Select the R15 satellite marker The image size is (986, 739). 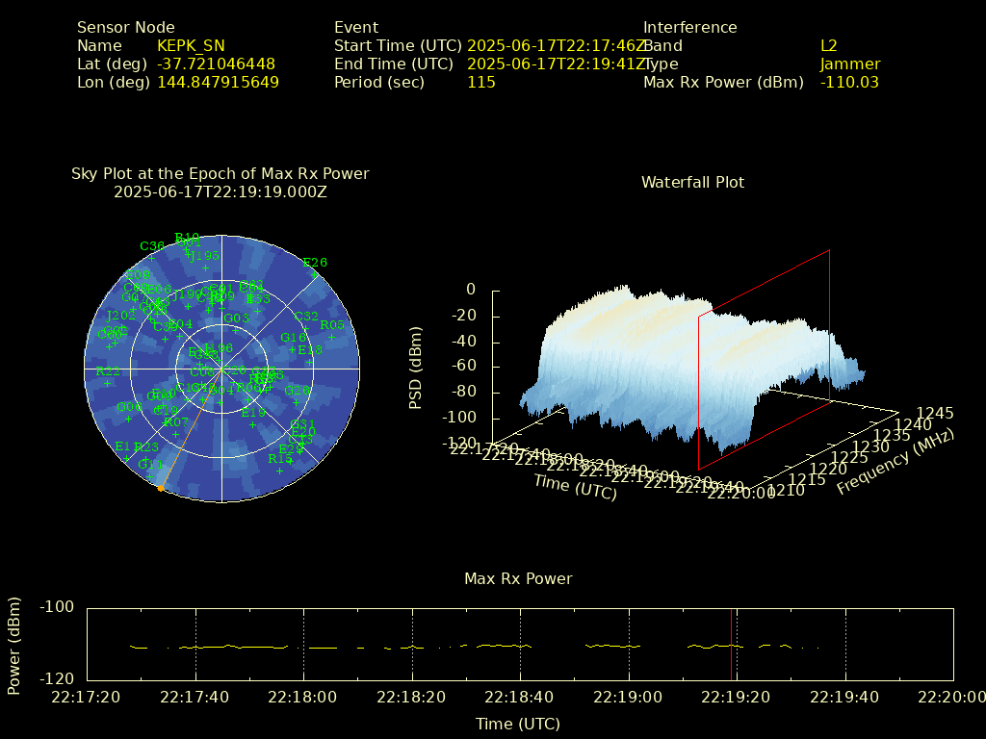[280, 471]
